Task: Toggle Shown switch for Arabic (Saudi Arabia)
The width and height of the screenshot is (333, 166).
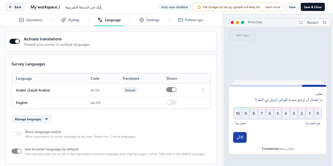Action: pyautogui.click(x=171, y=90)
